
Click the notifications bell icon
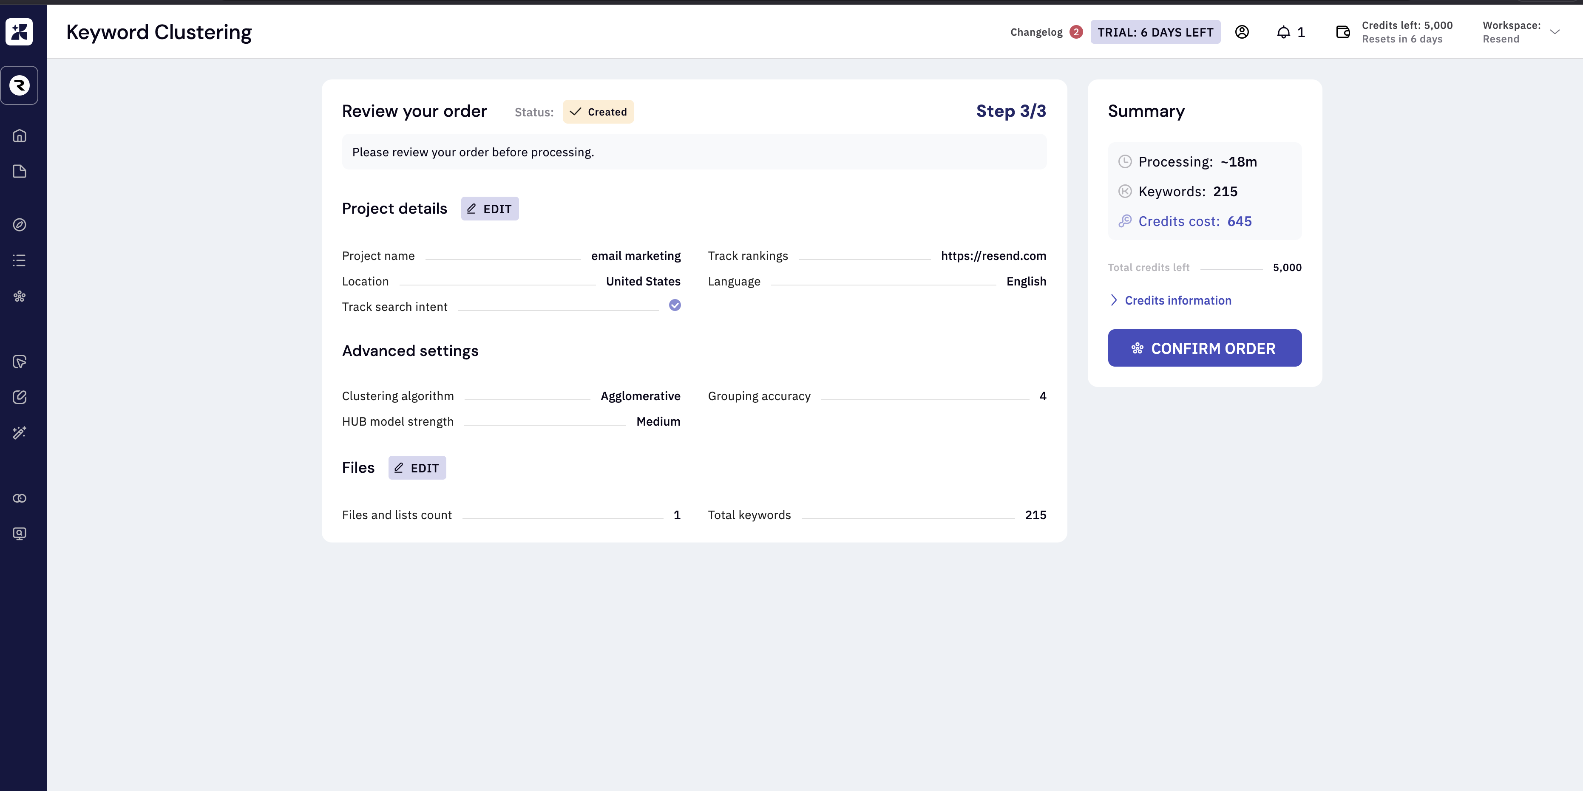tap(1284, 32)
